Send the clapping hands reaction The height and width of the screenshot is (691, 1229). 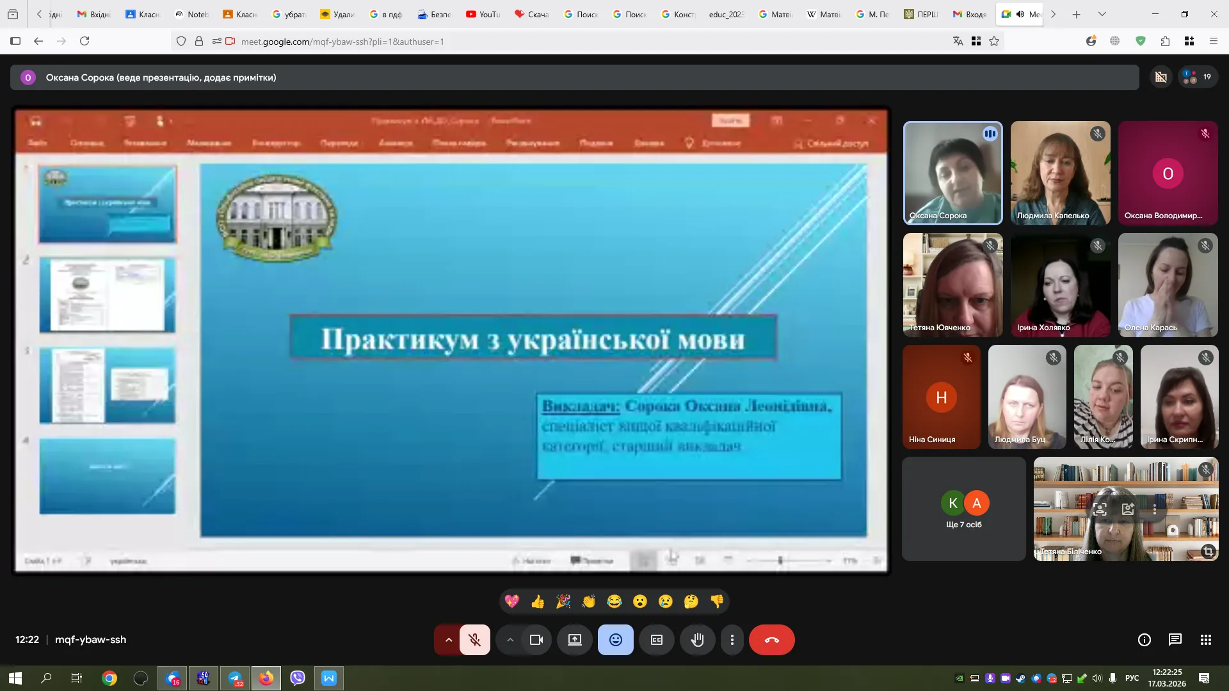[x=588, y=601]
